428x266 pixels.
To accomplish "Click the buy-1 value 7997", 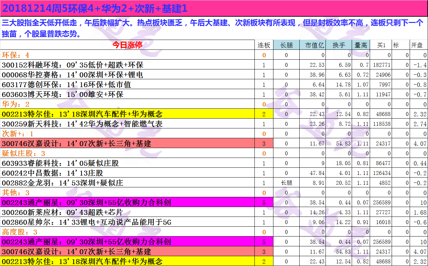I will (x=385, y=85).
